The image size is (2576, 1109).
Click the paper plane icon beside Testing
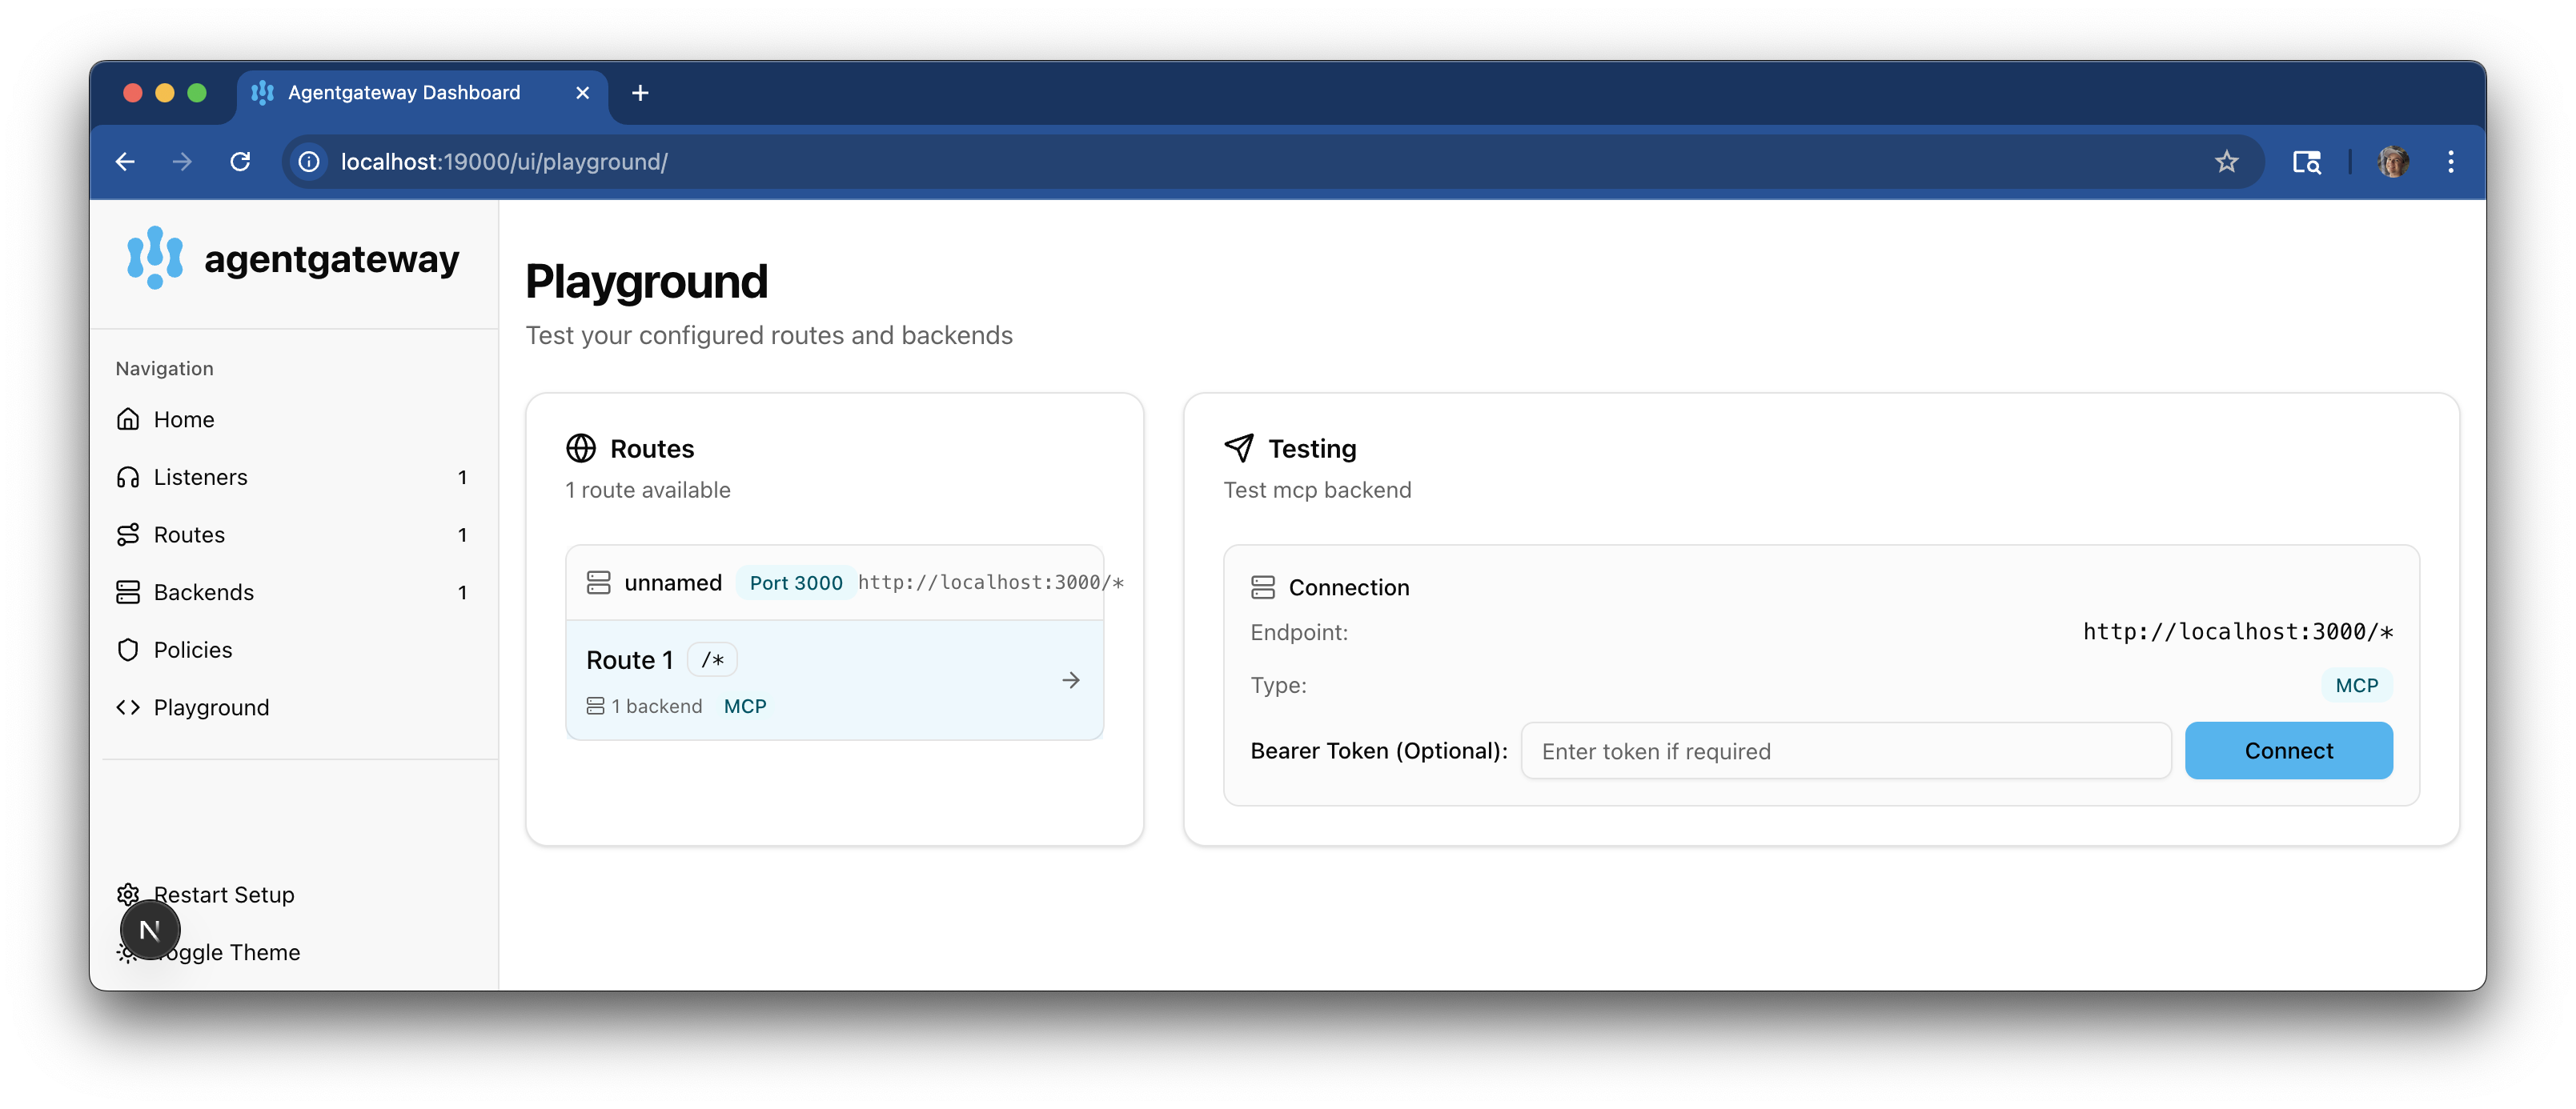coord(1239,448)
